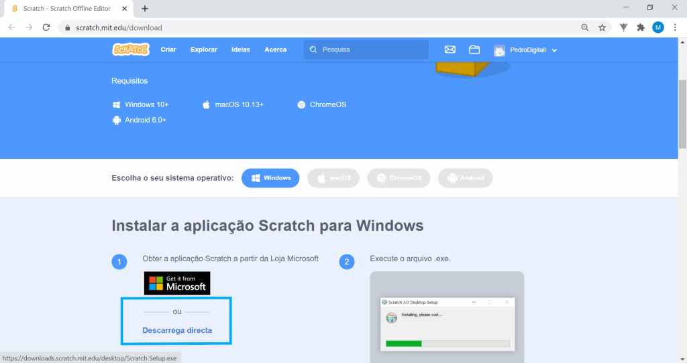Screen dimensions: 687x363
Task: Restore down the browser window
Action: (x=649, y=7)
